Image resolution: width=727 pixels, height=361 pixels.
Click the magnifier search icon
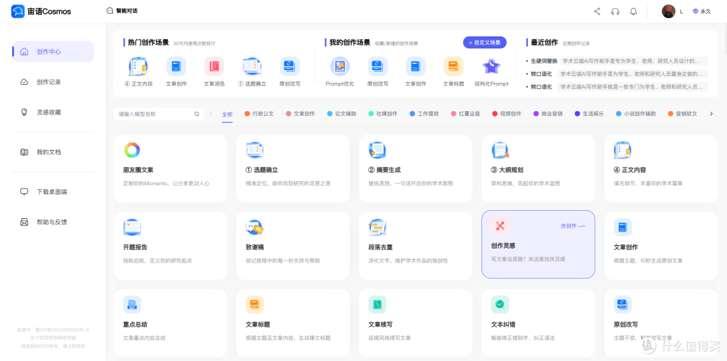(x=197, y=114)
